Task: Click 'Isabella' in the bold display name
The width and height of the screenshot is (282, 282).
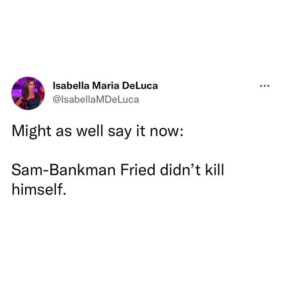Action: (x=71, y=86)
